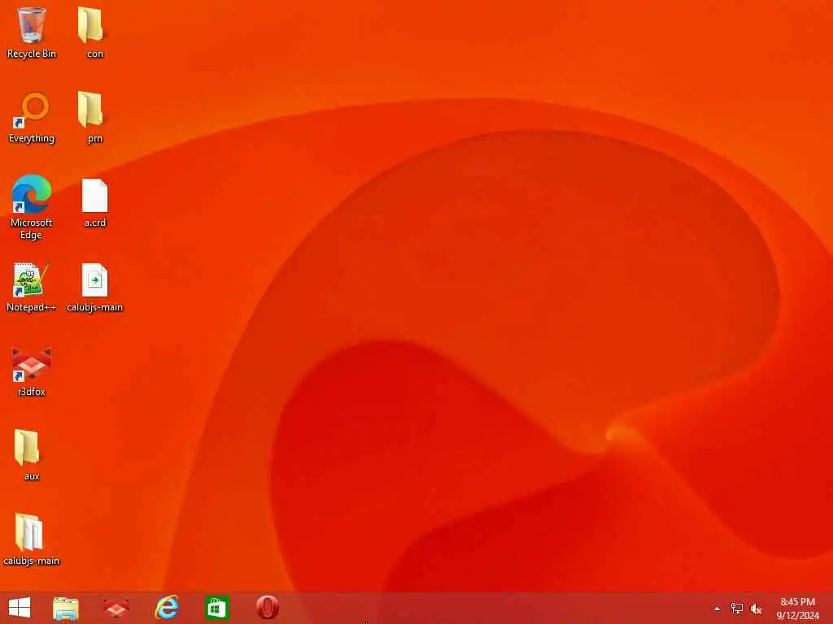Click the Recycle Bin label text

[32, 54]
